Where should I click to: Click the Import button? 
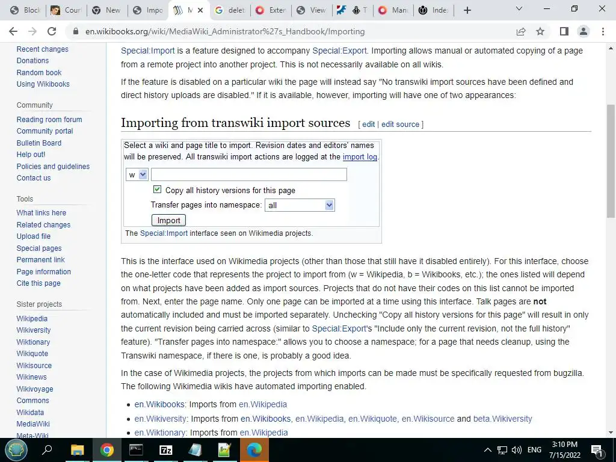168,220
